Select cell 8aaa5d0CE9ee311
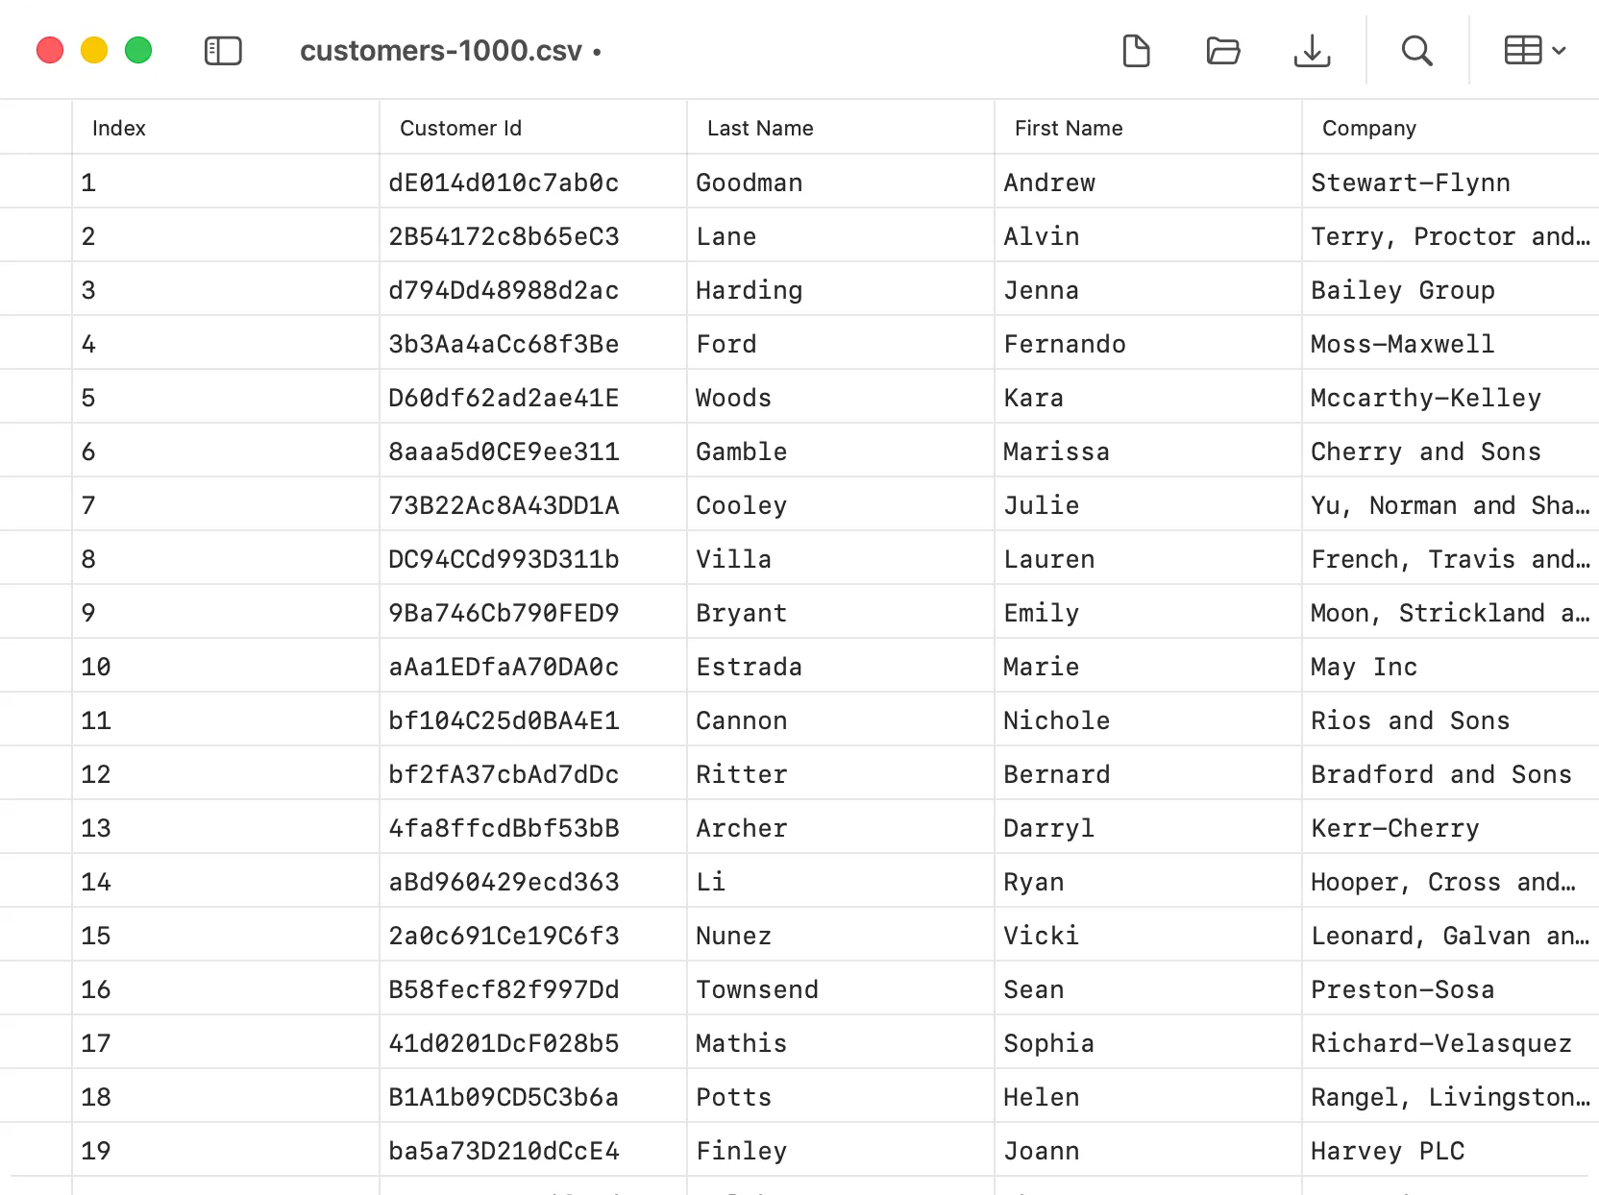Viewport: 1599px width, 1195px height. point(533,451)
